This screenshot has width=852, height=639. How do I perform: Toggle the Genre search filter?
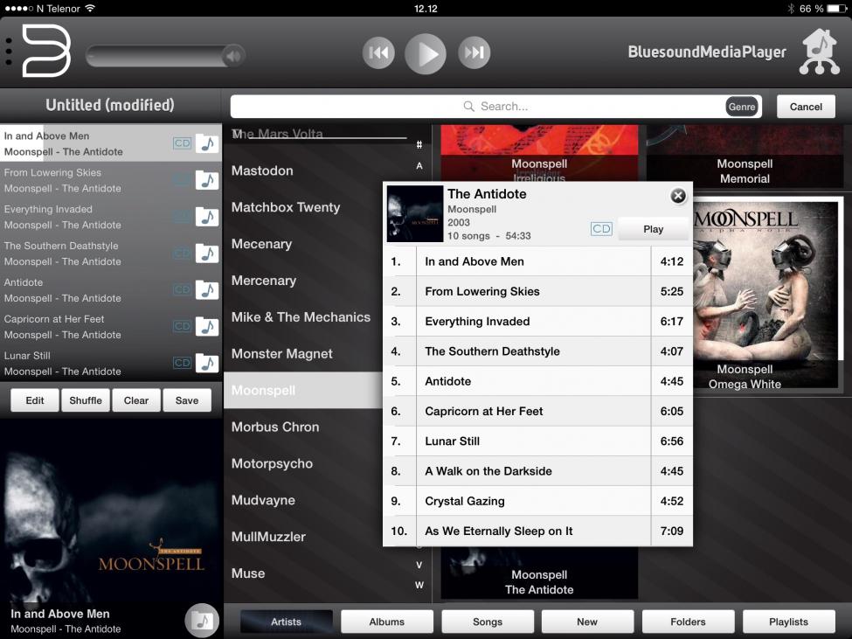(x=742, y=107)
